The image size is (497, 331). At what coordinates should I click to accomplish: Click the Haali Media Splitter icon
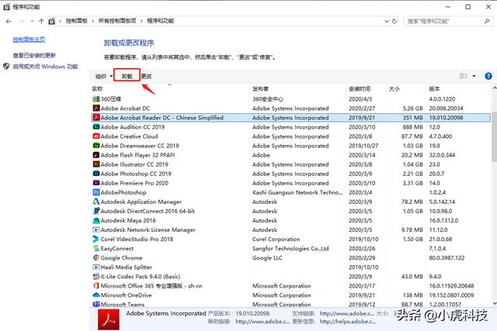pos(96,267)
